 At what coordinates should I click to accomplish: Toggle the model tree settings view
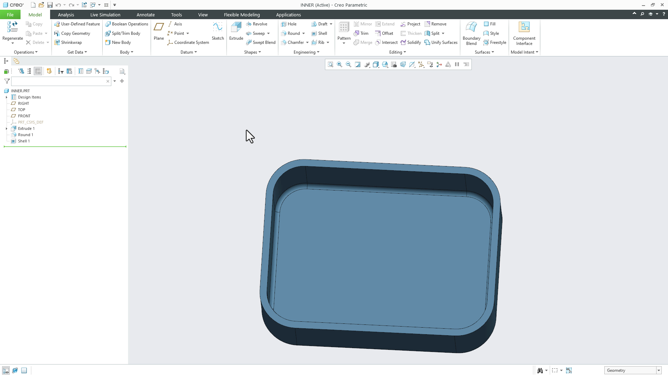(38, 71)
